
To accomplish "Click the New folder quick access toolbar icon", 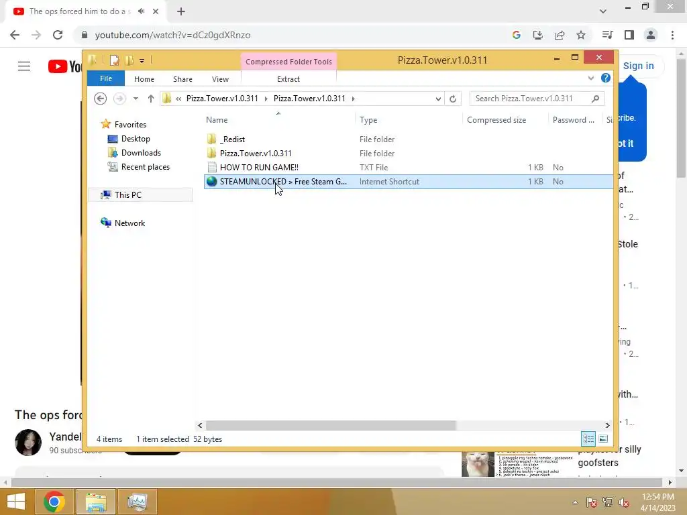I will (129, 60).
